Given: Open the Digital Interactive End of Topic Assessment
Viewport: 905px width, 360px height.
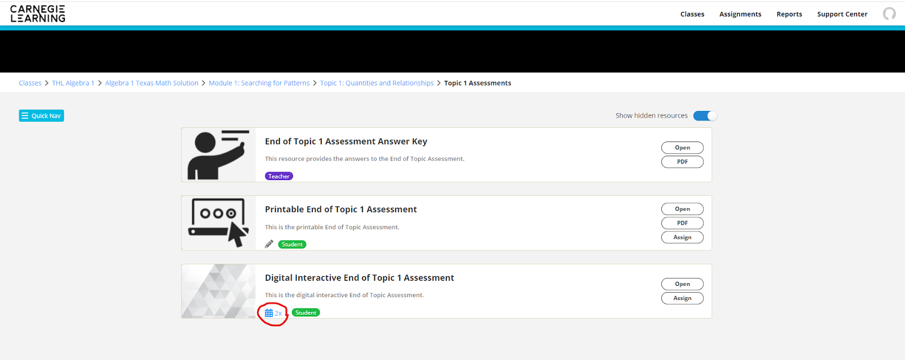Looking at the screenshot, I should (x=682, y=284).
